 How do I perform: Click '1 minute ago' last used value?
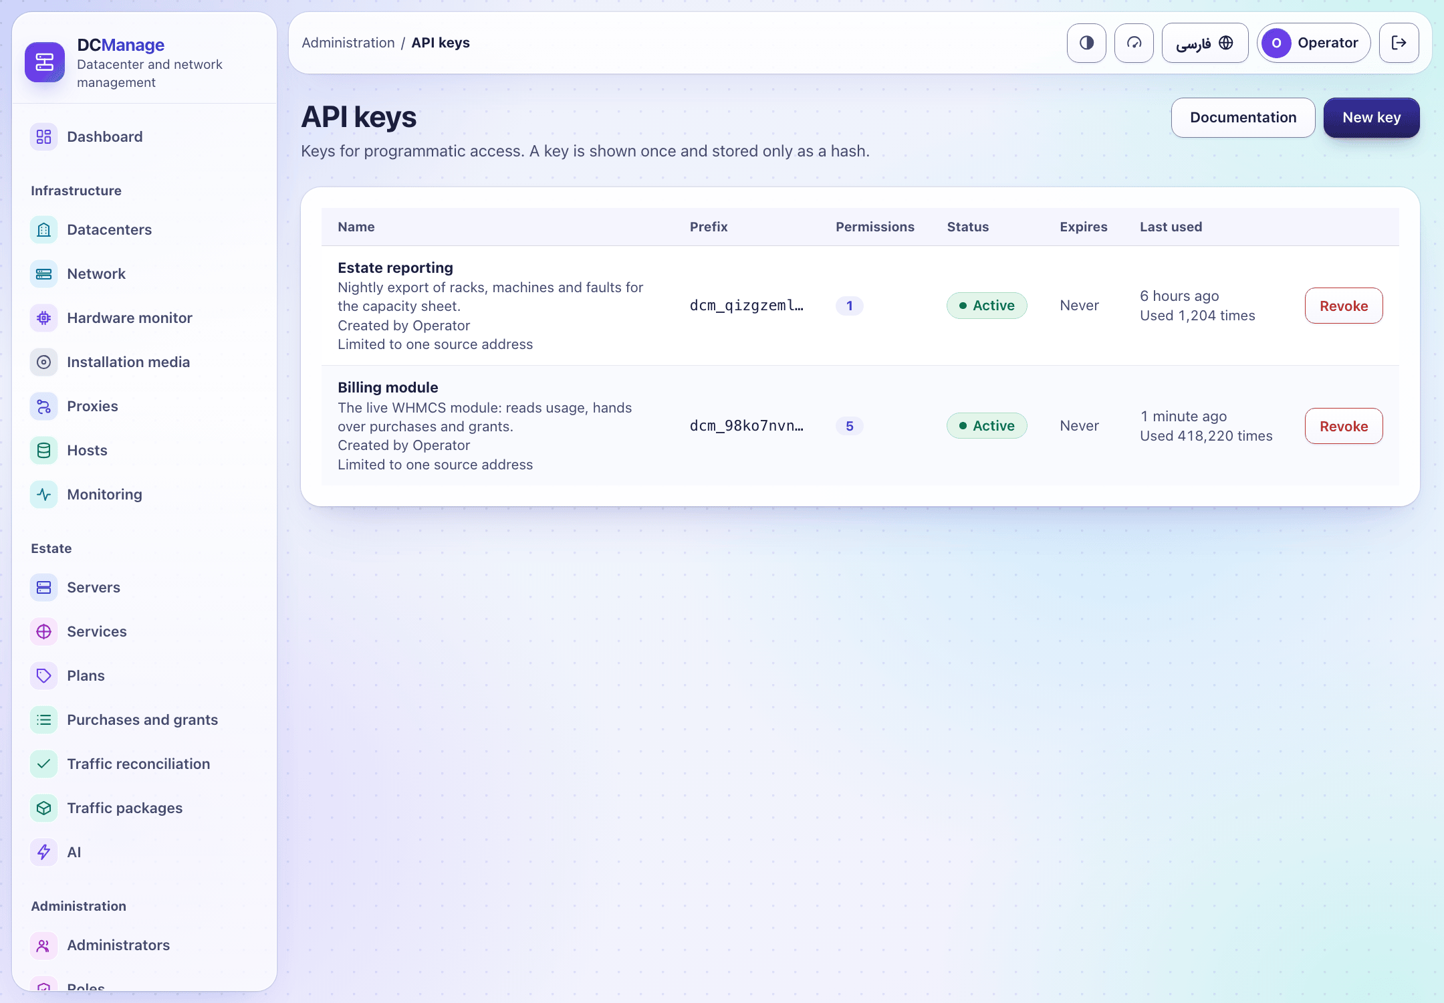(x=1183, y=417)
